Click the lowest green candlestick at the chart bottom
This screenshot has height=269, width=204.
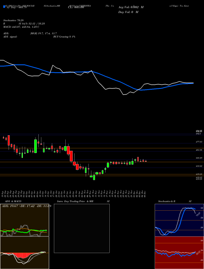(x=94, y=177)
